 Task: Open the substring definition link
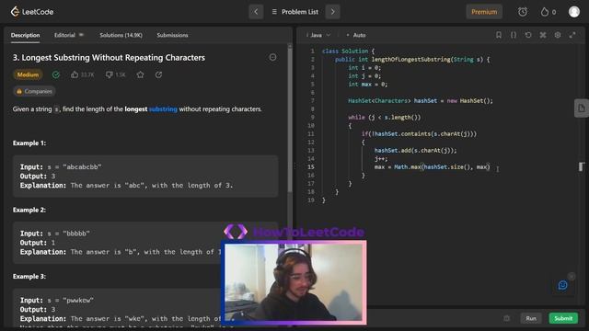163,109
